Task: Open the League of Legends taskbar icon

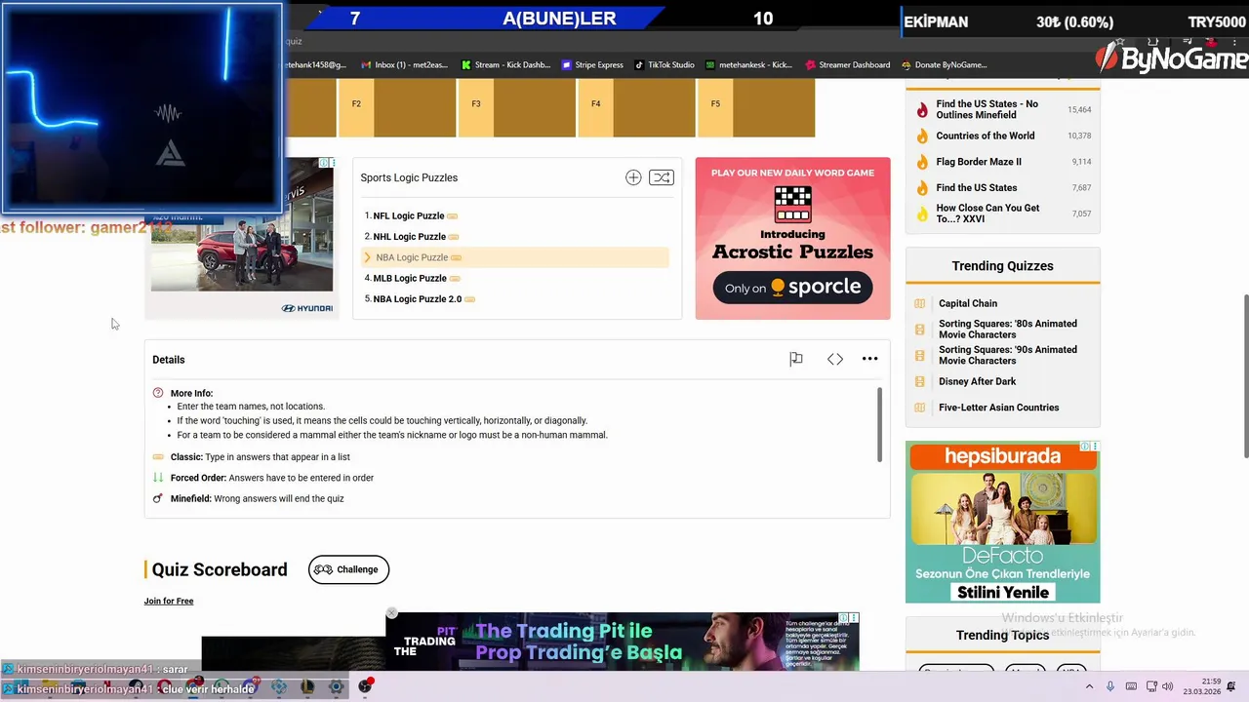Action: coord(307,686)
